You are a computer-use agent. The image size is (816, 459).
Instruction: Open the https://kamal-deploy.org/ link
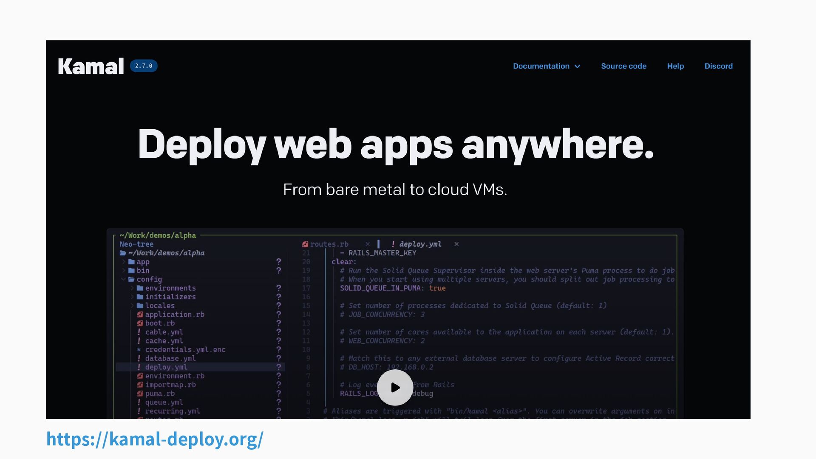pyautogui.click(x=155, y=439)
